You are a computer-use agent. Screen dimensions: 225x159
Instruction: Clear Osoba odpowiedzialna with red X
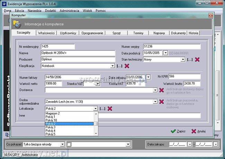tap(161, 101)
